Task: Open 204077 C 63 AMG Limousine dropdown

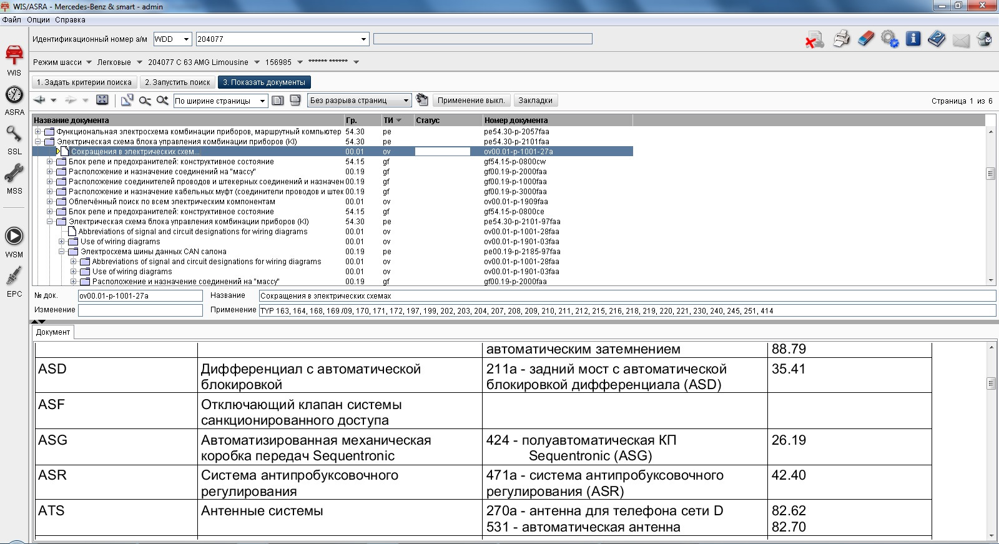Action: (256, 62)
